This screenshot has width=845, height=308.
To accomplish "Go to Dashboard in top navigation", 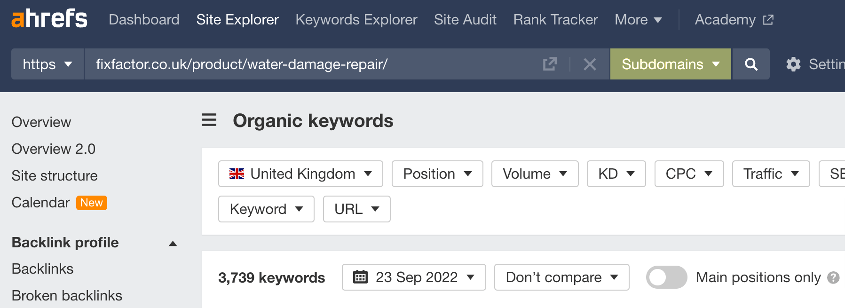I will [144, 20].
